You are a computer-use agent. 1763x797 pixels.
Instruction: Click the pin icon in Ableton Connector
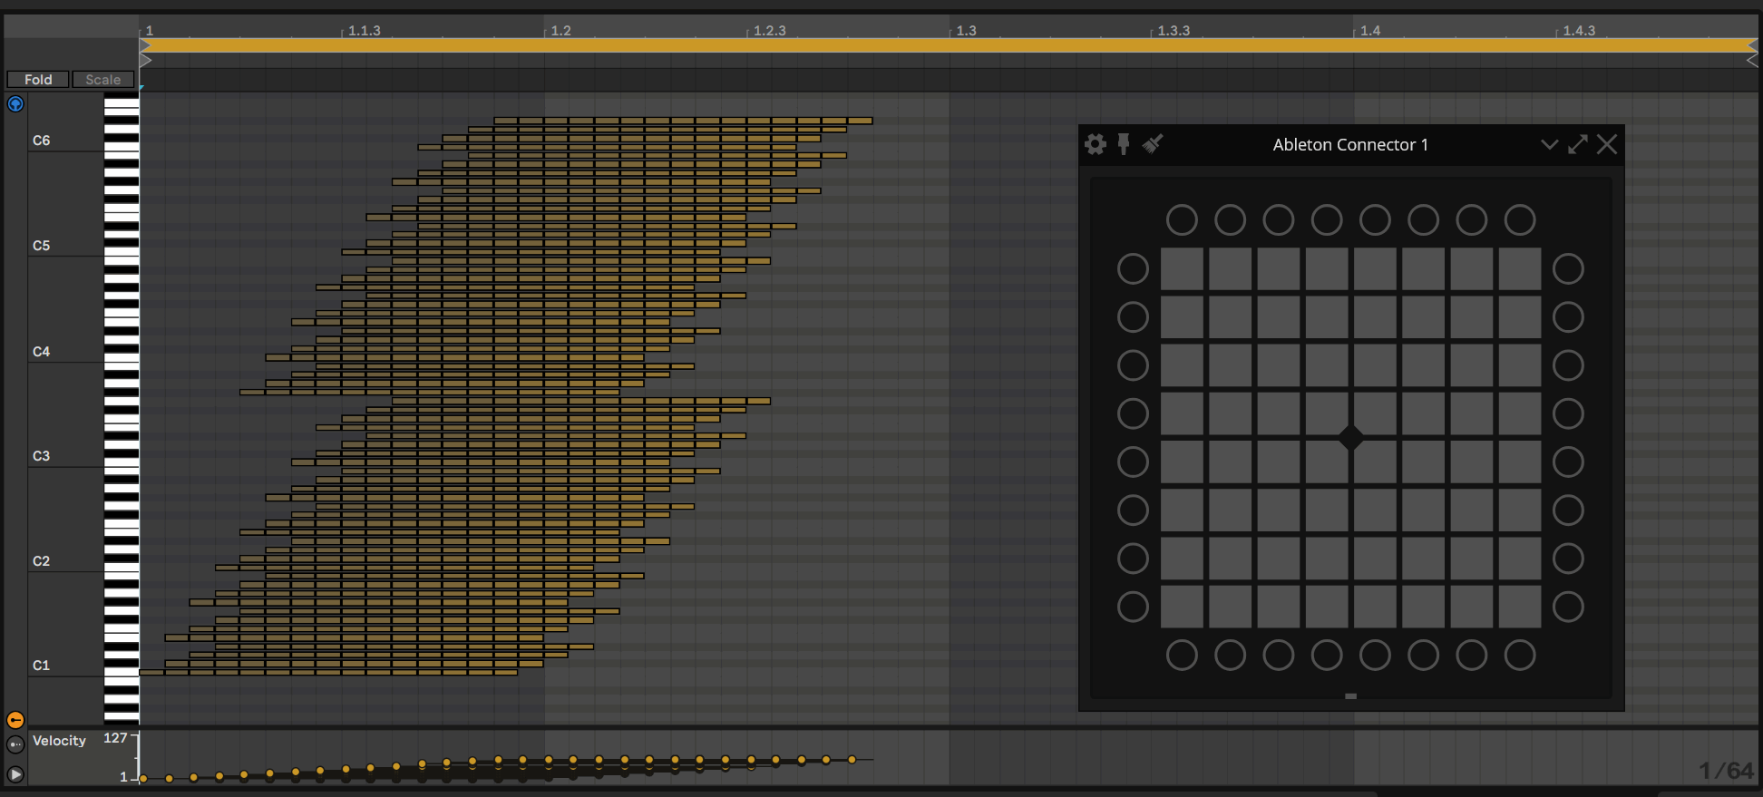(x=1124, y=144)
